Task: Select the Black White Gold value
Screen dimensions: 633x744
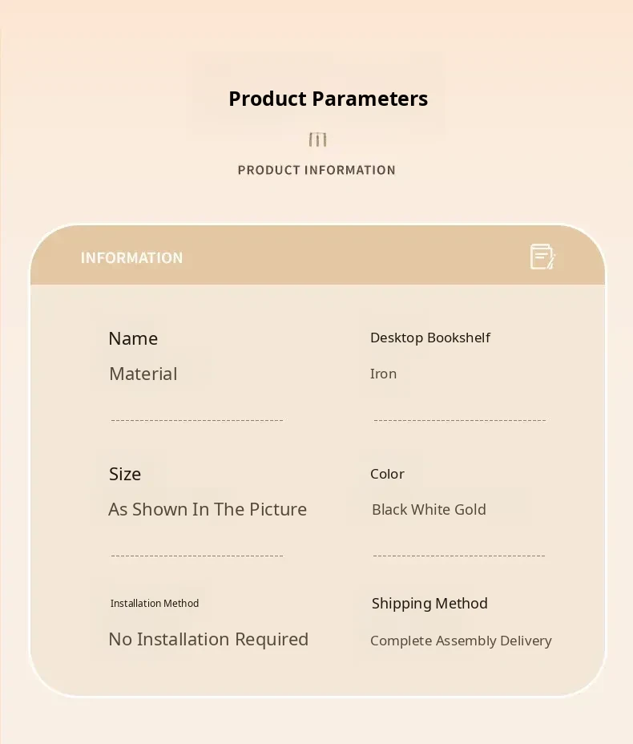Action: tap(429, 509)
